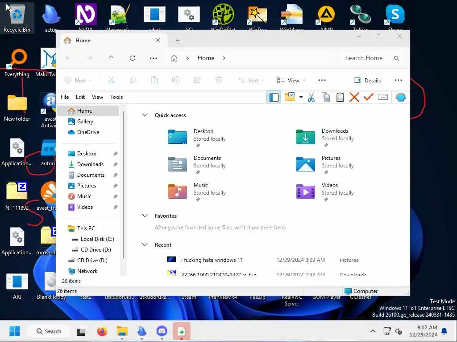Open dropdown arrow next to folder options icon
457x342 pixels.
301,97
